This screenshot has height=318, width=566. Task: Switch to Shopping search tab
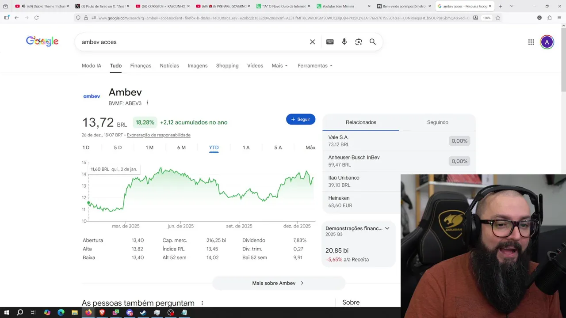coord(227,65)
